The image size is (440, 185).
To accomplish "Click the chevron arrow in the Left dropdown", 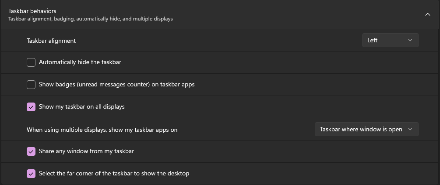I will point(410,40).
